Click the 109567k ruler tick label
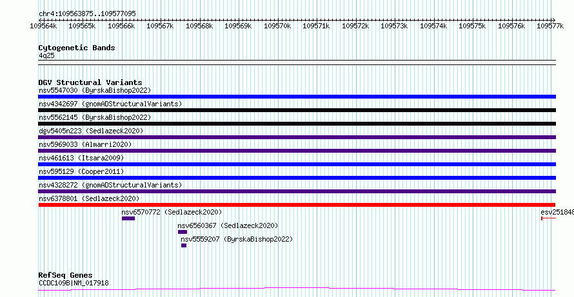This screenshot has width=574, height=297. coord(161,26)
